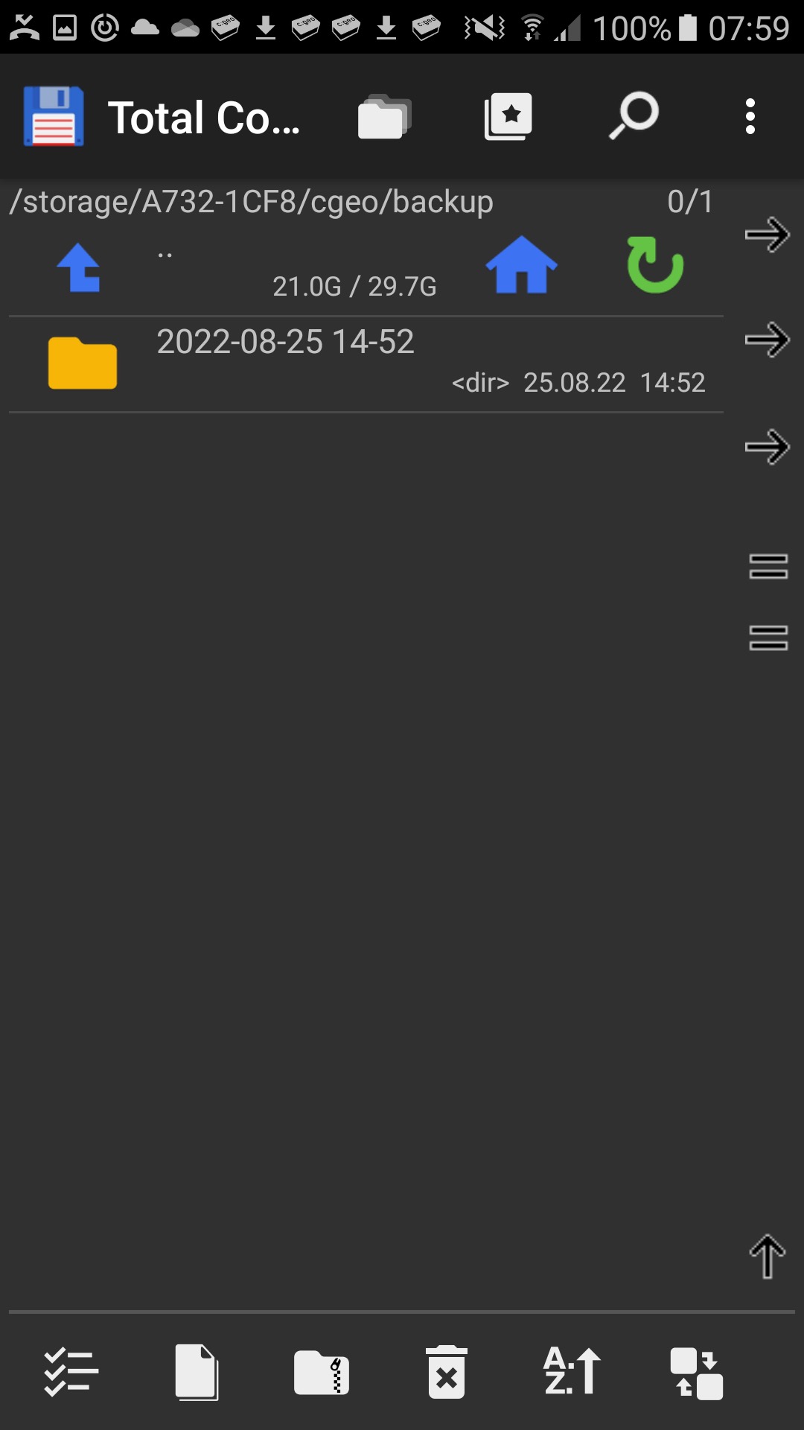The image size is (804, 1430).
Task: Open the A-Z sort order options
Action: (572, 1370)
